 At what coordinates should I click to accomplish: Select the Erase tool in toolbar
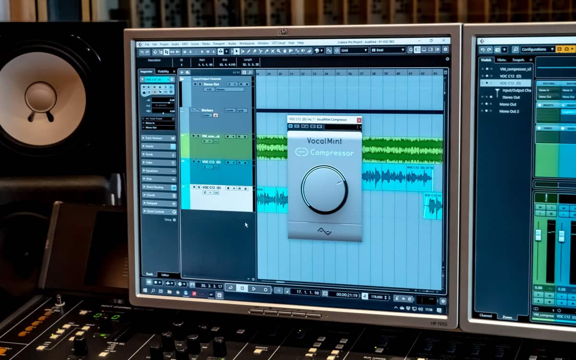pos(254,51)
